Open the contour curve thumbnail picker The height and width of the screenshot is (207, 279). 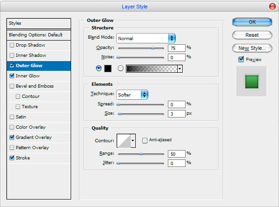(124, 141)
